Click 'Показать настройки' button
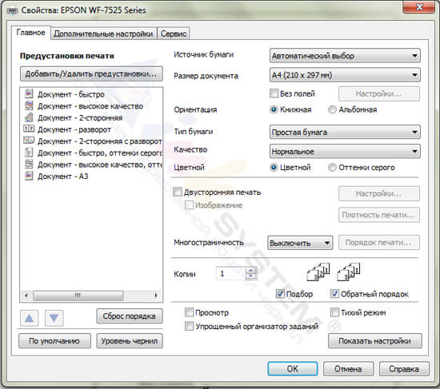This screenshot has width=440, height=389. (375, 341)
